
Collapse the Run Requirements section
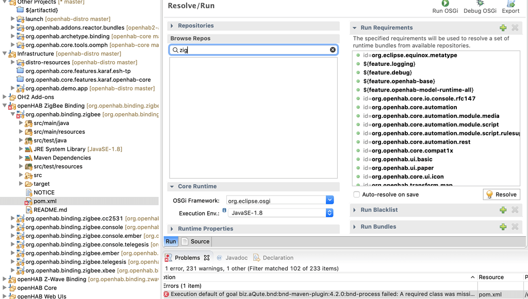[355, 28]
